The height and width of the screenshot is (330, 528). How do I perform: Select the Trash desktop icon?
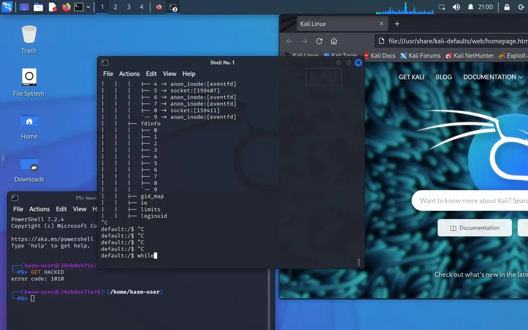[29, 40]
